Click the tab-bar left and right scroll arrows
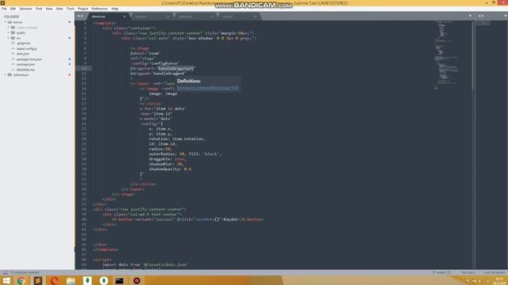The image size is (508, 285). (x=79, y=16)
